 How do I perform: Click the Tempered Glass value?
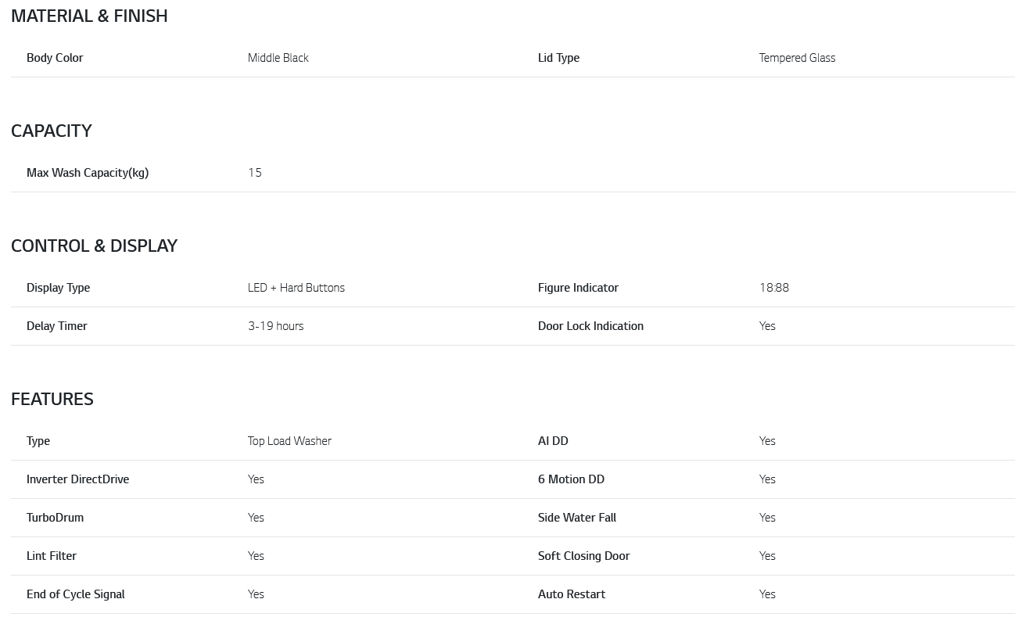pyautogui.click(x=797, y=58)
